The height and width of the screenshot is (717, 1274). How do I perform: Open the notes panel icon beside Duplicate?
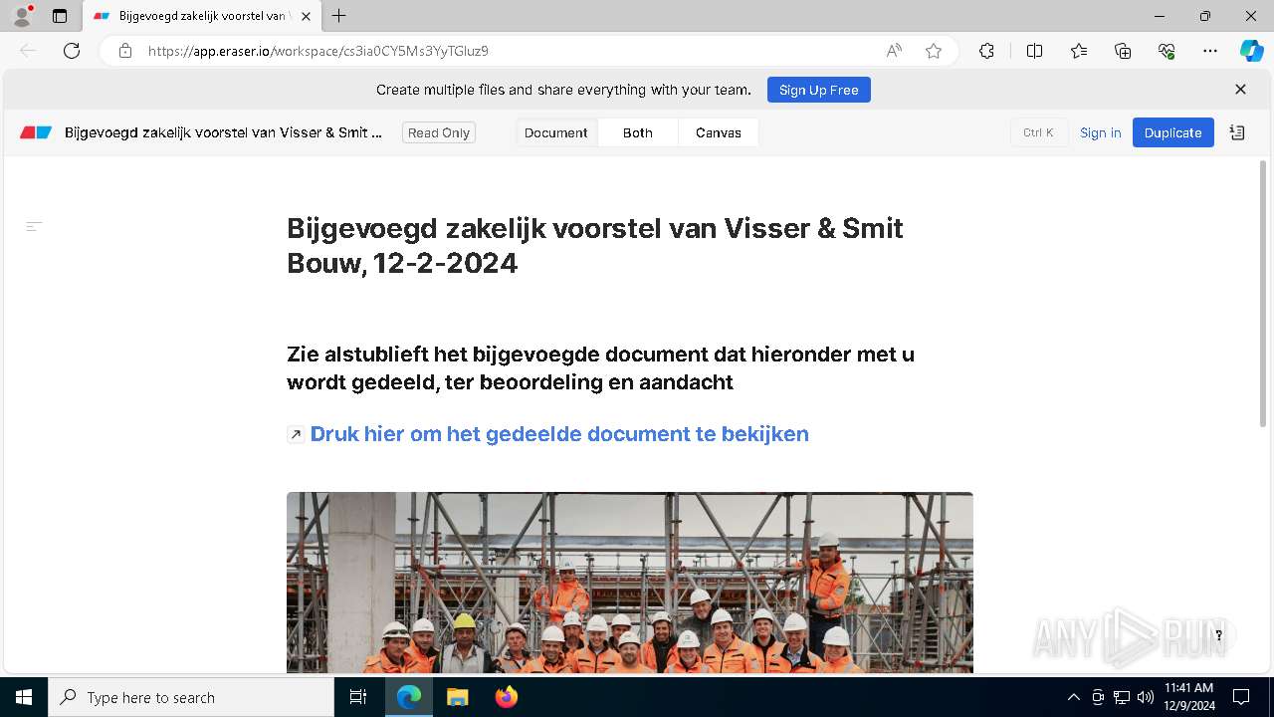coord(1237,132)
